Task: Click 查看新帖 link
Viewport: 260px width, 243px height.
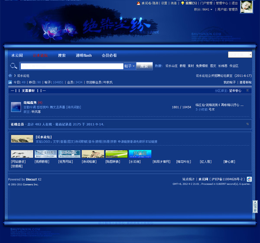Action: point(245,82)
